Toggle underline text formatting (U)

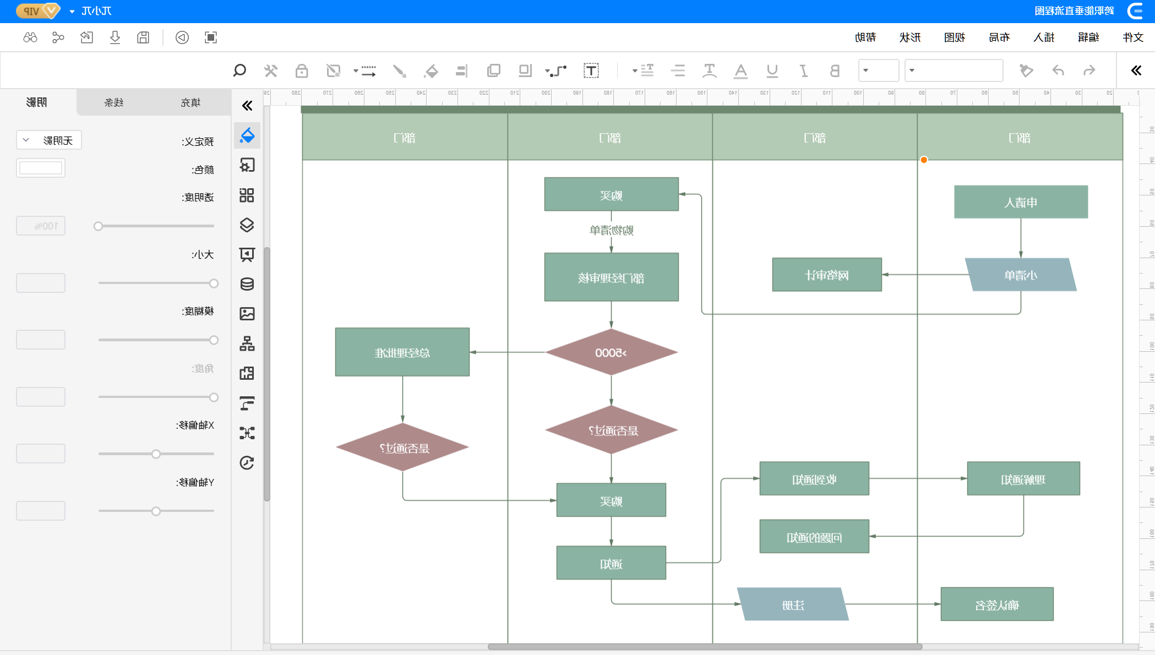pyautogui.click(x=772, y=70)
